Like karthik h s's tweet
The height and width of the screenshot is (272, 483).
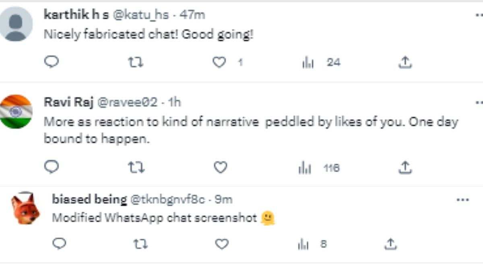tap(219, 62)
